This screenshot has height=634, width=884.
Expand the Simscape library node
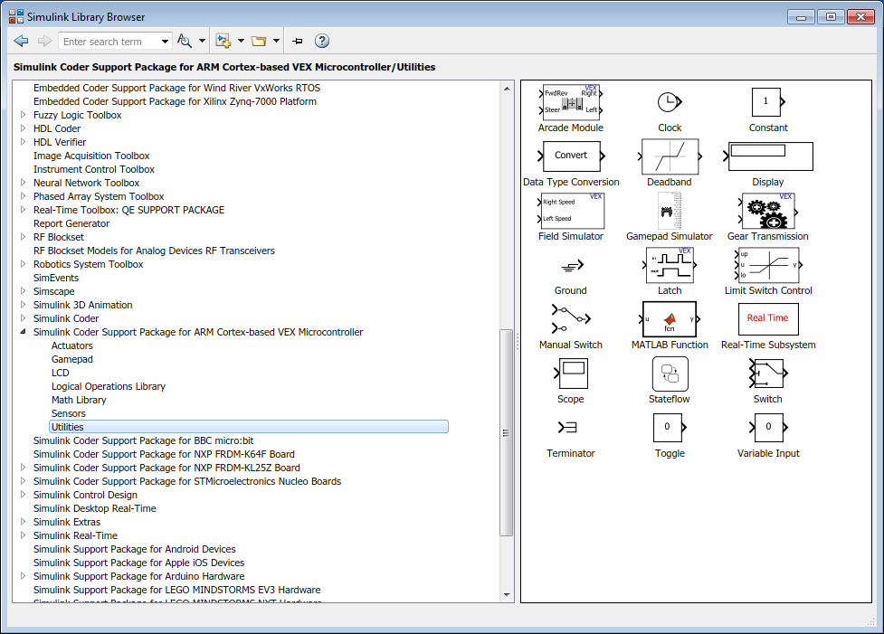pyautogui.click(x=24, y=291)
